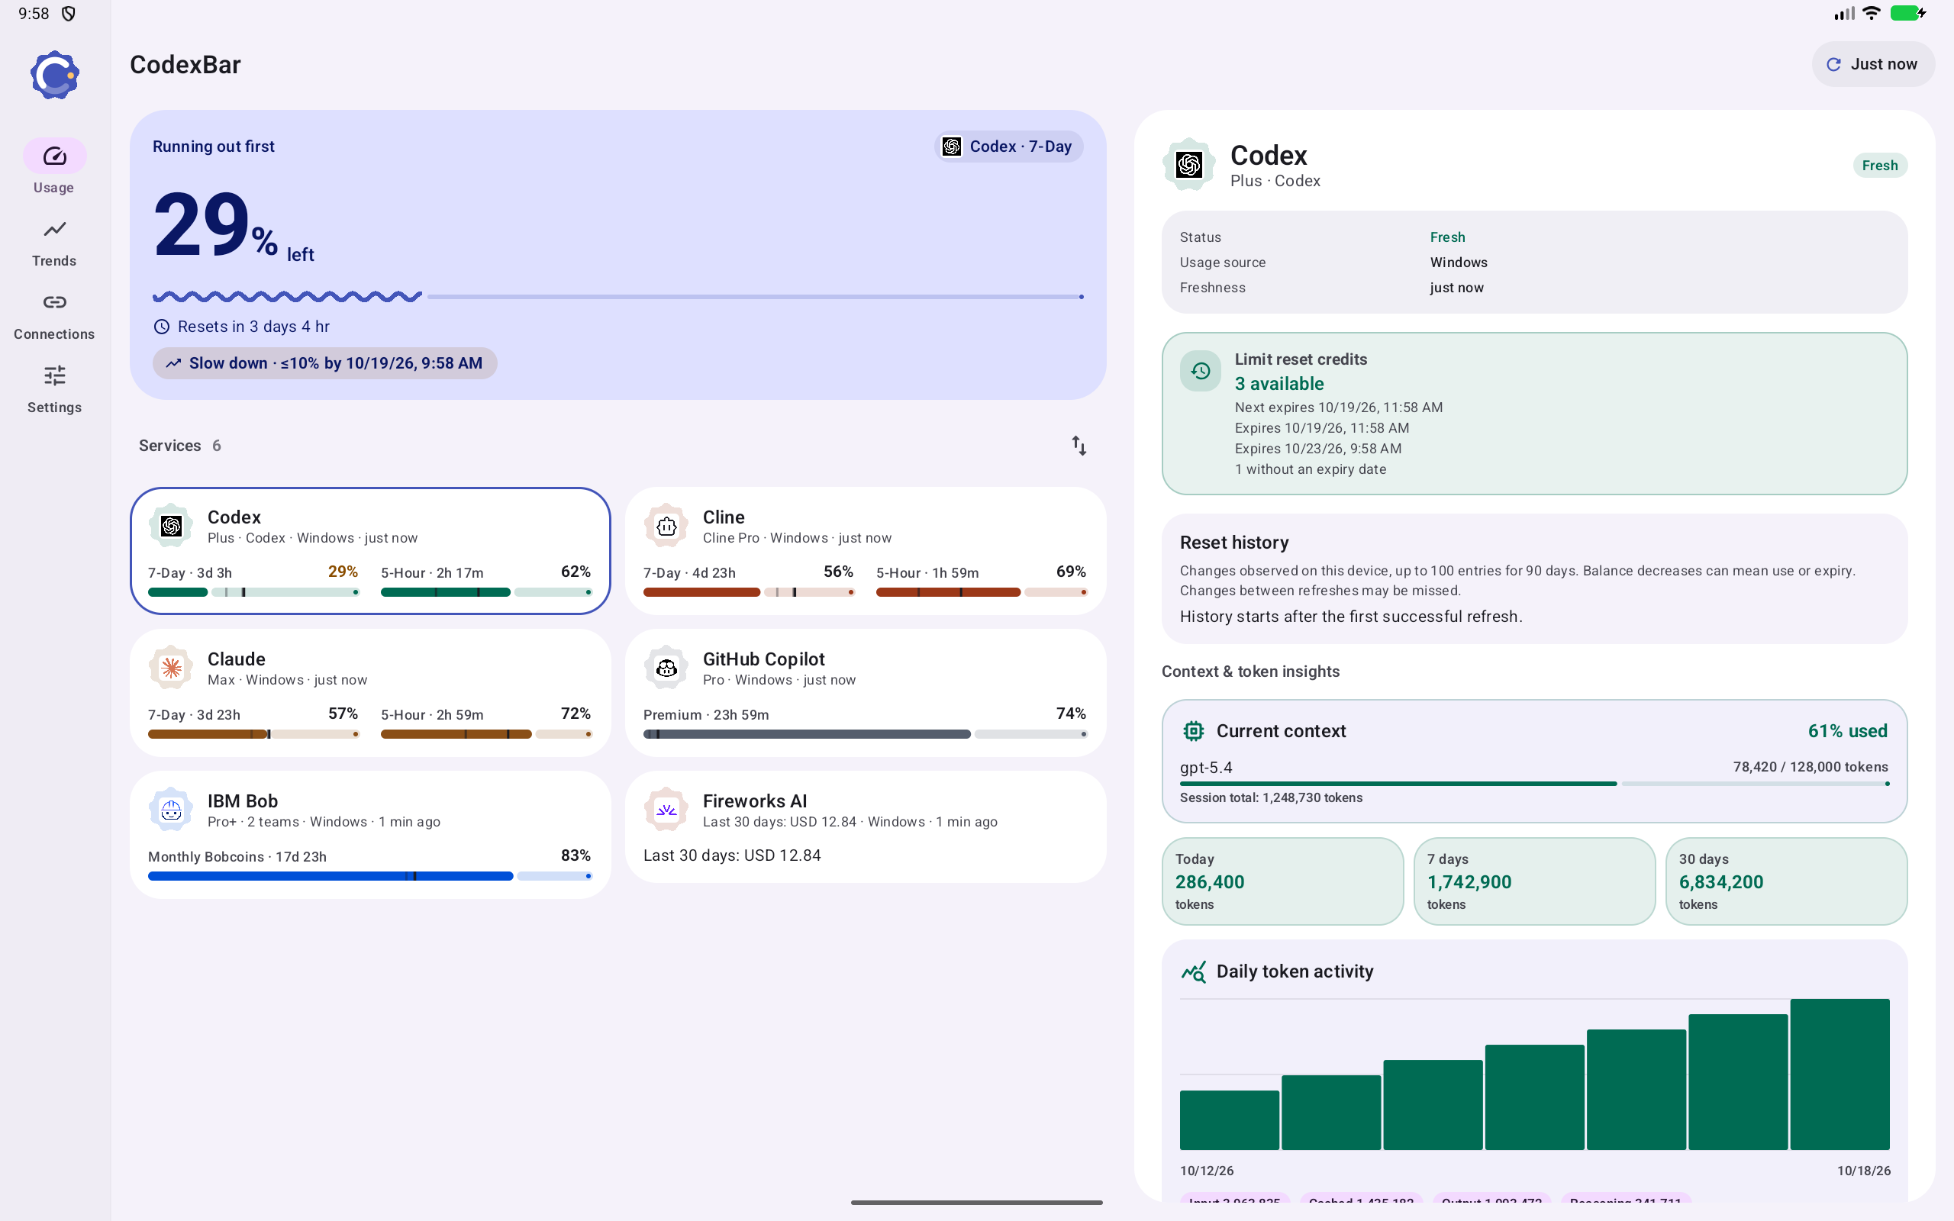Viewport: 1954px width, 1221px height.
Task: Open the Connections tab
Action: pyautogui.click(x=54, y=317)
